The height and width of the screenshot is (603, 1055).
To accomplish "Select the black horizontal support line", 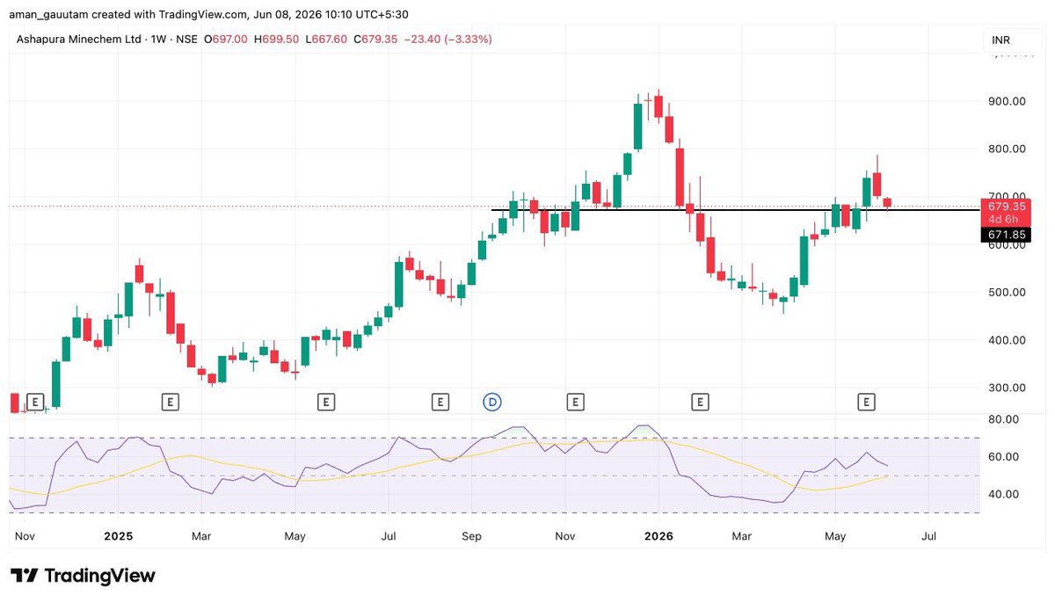I will tap(734, 210).
